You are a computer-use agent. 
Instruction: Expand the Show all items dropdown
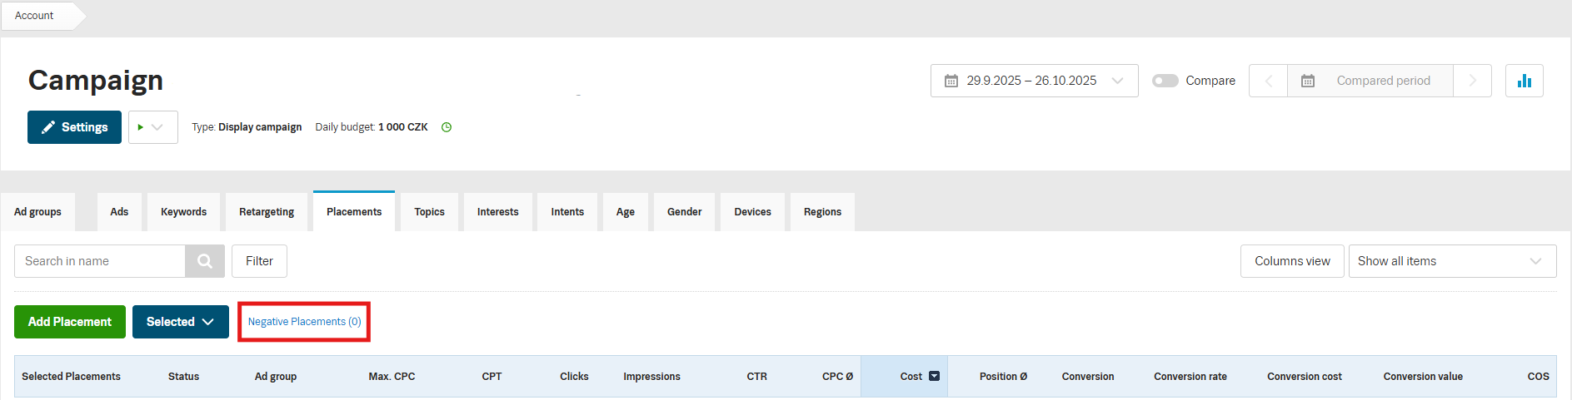[x=1451, y=261]
